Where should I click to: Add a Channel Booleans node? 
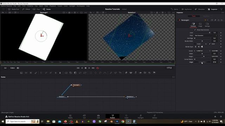tap(71, 73)
